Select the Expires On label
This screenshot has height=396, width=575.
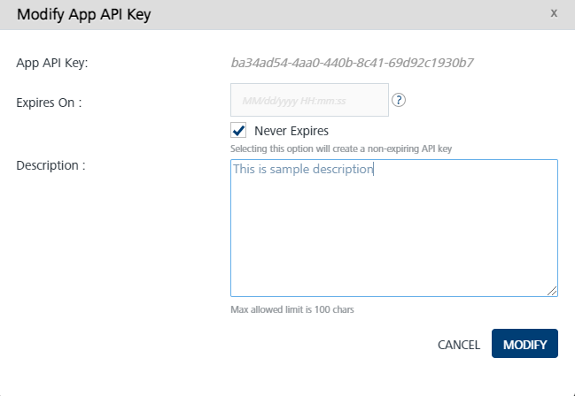pos(49,102)
